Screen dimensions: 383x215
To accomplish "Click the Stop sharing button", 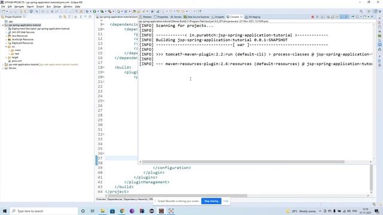I will click(211, 201).
